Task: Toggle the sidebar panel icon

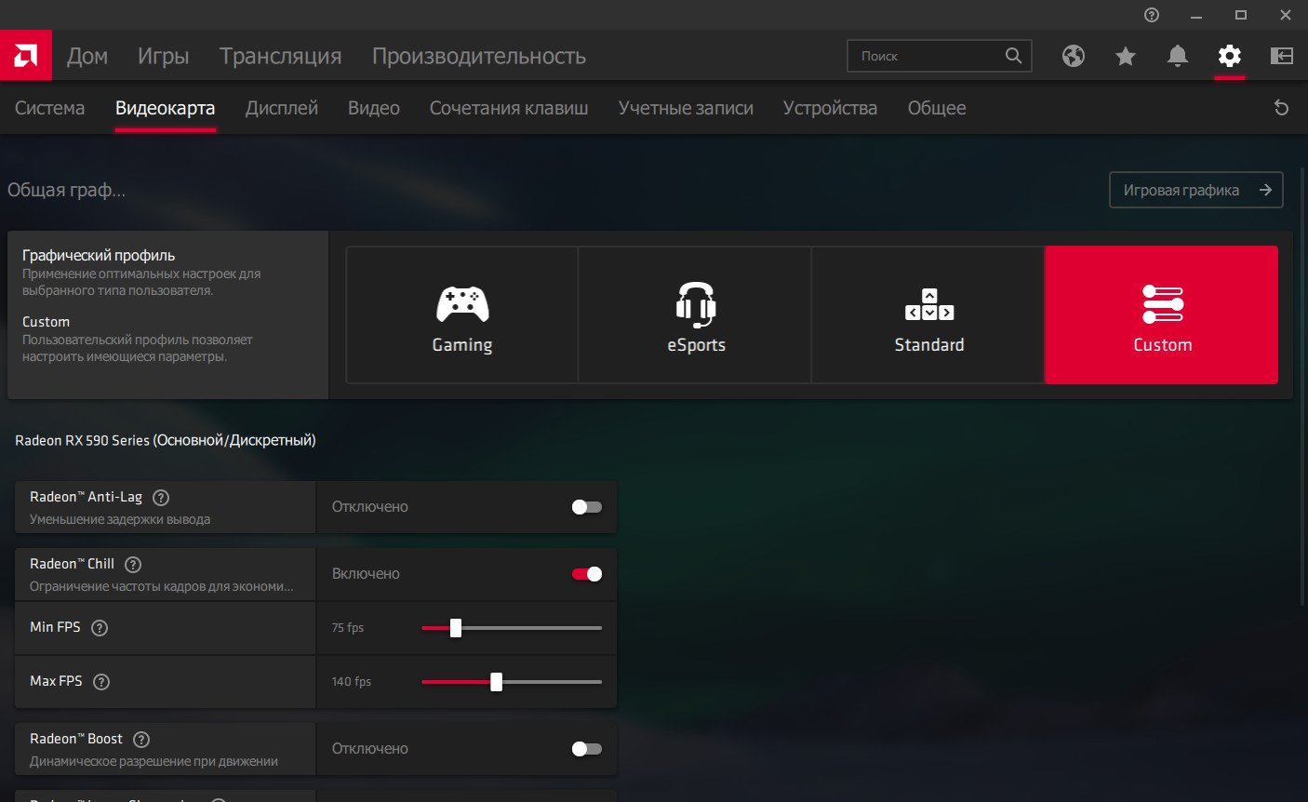Action: tap(1282, 57)
